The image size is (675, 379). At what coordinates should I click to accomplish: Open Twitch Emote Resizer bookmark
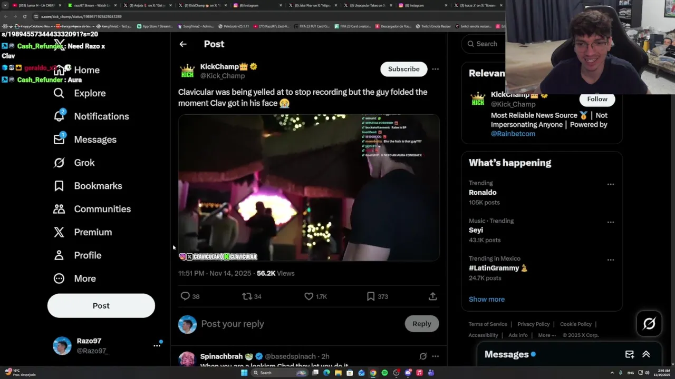coord(433,26)
